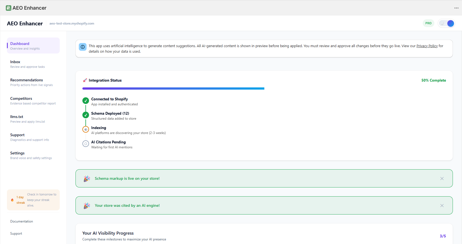Click the 3/5 milestone counter
The height and width of the screenshot is (244, 462).
tap(443, 236)
